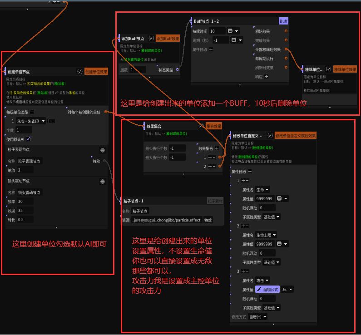Click output port of 效果集合 item 2
The height and width of the screenshot is (335, 361).
tap(220, 166)
